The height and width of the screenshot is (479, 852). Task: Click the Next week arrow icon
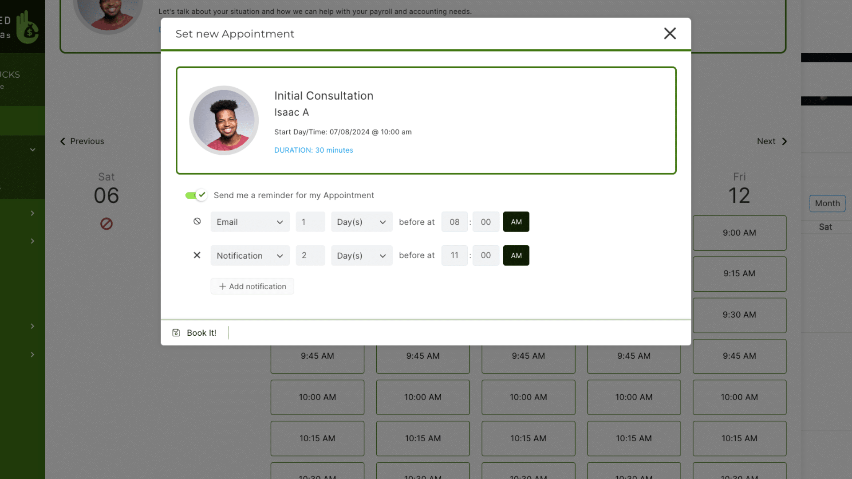[785, 141]
